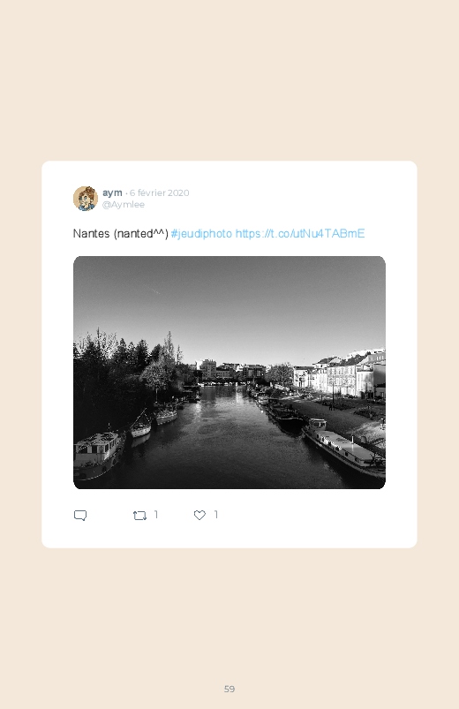Click the aym display name

[112, 192]
